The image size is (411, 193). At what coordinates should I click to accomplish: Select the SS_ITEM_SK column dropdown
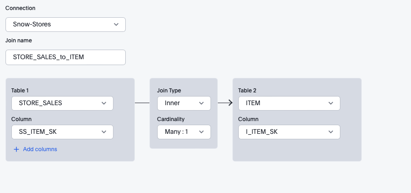(x=62, y=132)
